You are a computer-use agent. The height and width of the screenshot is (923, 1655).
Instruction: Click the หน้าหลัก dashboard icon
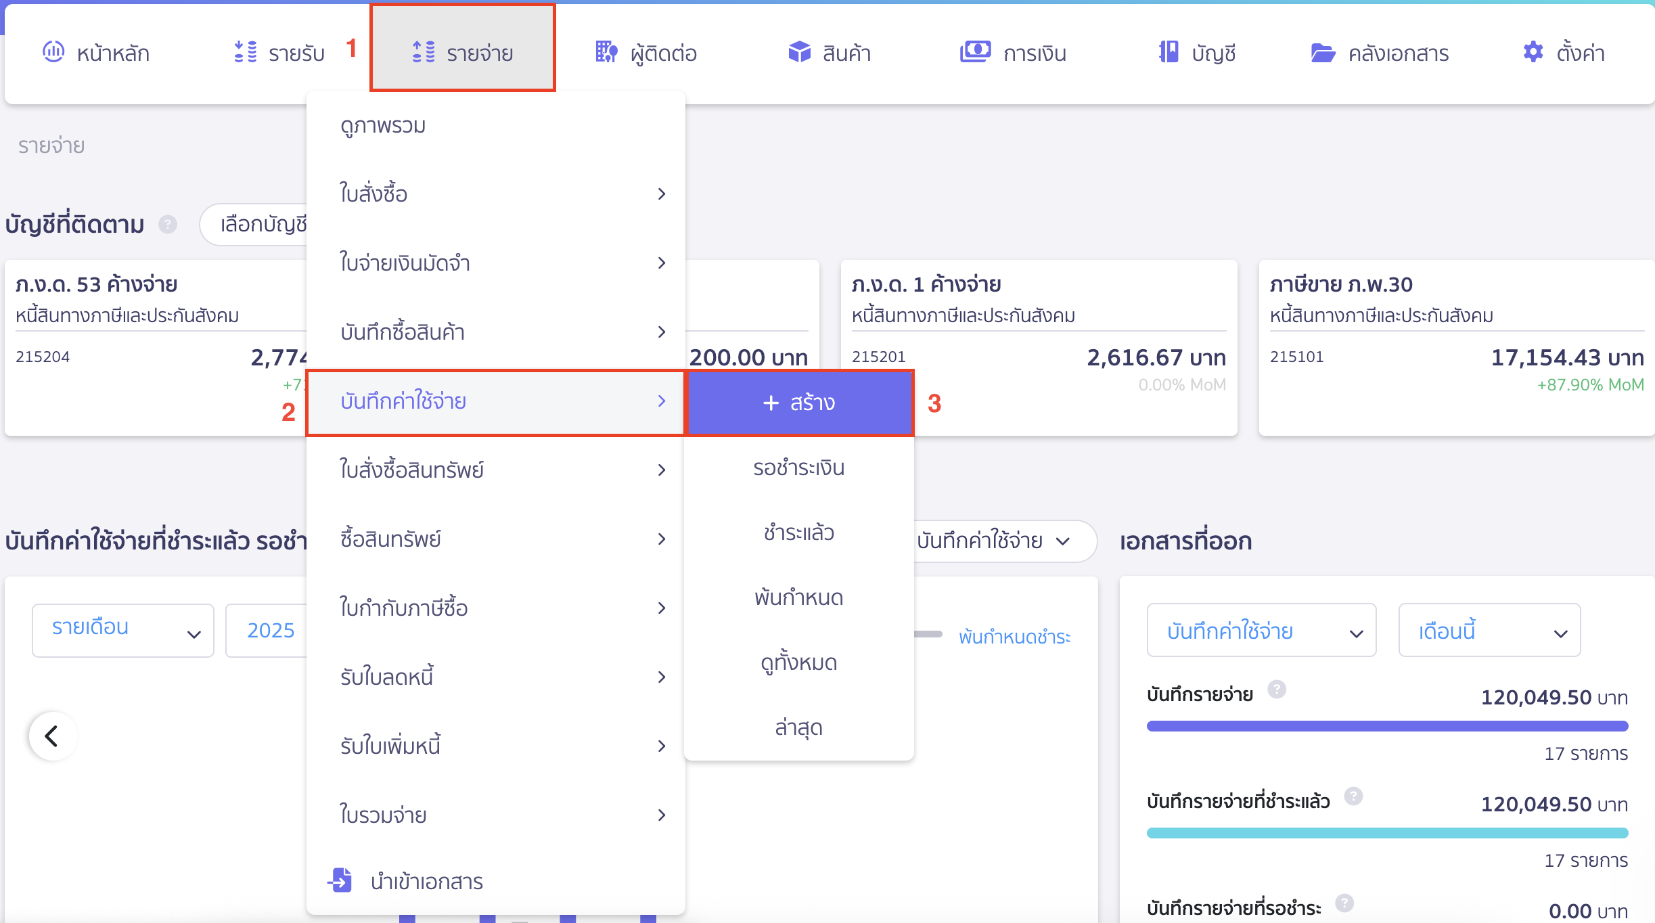[53, 51]
